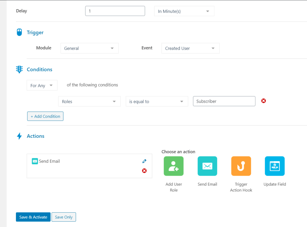Click the Trigger Action Hook caption text
This screenshot has width=307, height=227.
[x=241, y=187]
